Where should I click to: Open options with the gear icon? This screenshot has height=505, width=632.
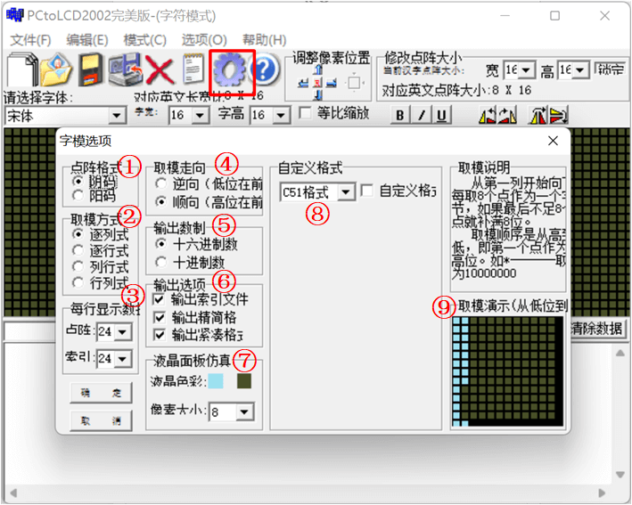[229, 71]
